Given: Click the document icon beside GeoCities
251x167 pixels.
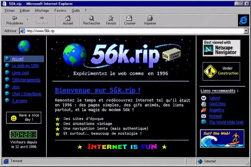Looking at the screenshot, I should pyautogui.click(x=204, y=104).
